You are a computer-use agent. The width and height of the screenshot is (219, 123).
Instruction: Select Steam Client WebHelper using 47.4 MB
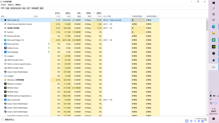(80, 72)
